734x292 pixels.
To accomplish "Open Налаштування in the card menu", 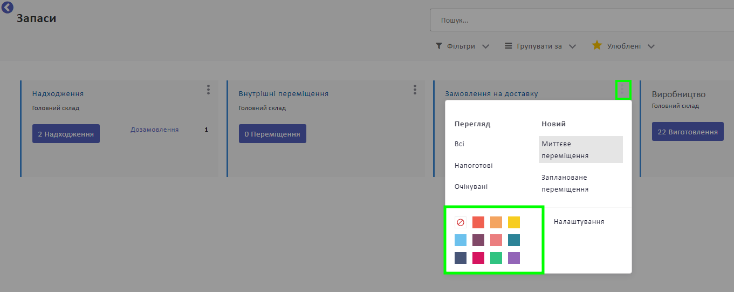I will (579, 222).
